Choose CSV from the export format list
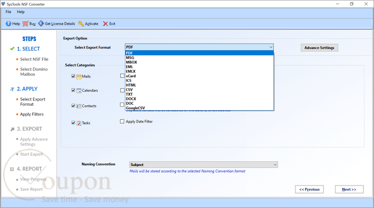 pos(199,90)
